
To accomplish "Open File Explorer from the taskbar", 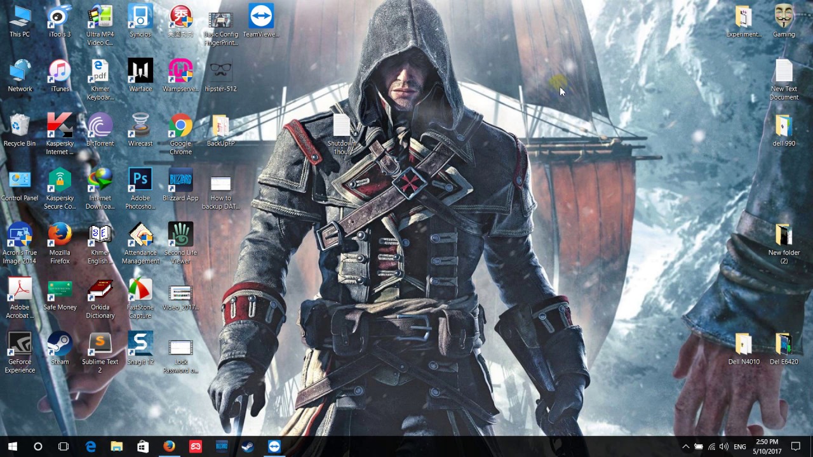I will click(x=116, y=447).
